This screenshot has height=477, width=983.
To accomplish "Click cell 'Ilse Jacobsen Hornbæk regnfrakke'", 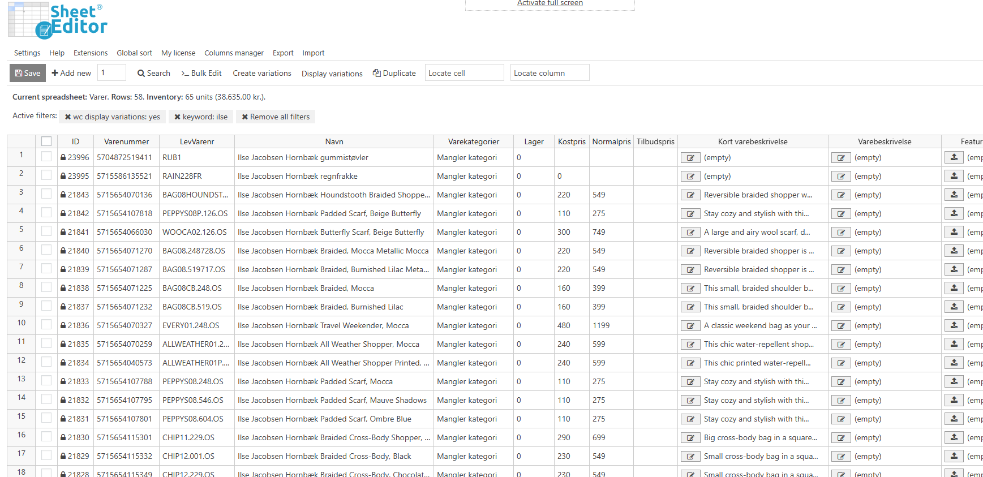I will (x=334, y=176).
